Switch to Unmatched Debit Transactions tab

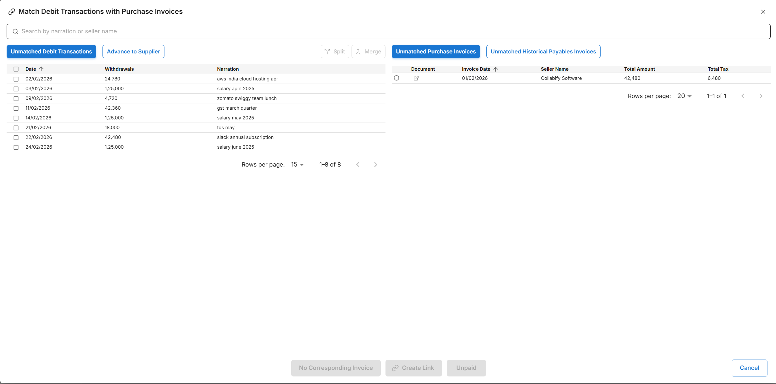pos(51,52)
